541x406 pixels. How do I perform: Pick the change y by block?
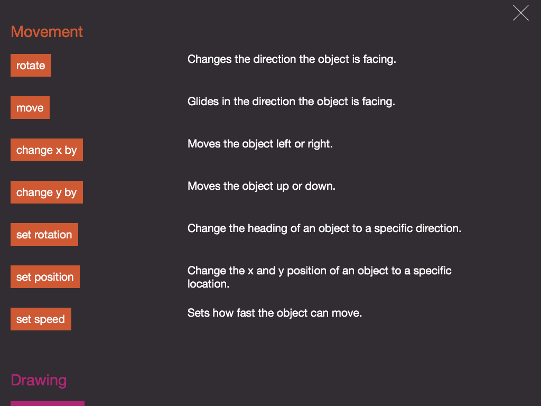click(46, 192)
